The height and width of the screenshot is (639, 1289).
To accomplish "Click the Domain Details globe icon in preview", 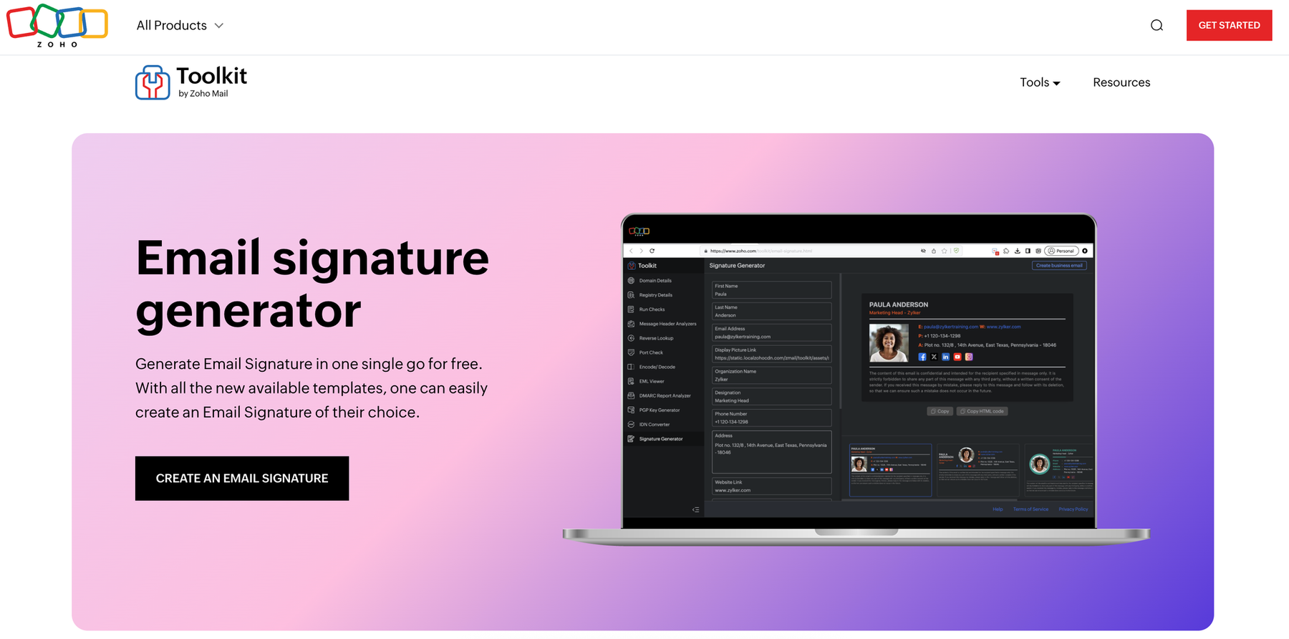I will coord(631,281).
